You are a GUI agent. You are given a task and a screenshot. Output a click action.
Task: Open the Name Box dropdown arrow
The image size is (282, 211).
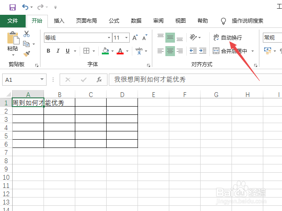[x=42, y=79]
